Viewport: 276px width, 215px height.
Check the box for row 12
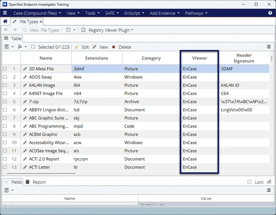tap(5, 159)
